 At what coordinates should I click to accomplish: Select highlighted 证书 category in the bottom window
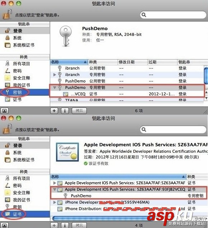(25, 214)
